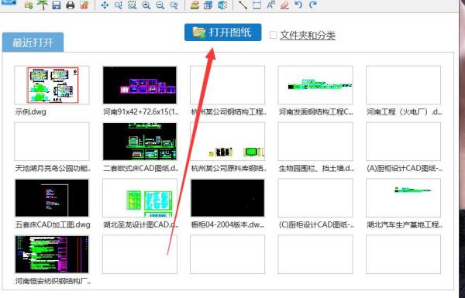The width and height of the screenshot is (465, 298).
Task: Select the eraser tool icon
Action: coord(284,5)
